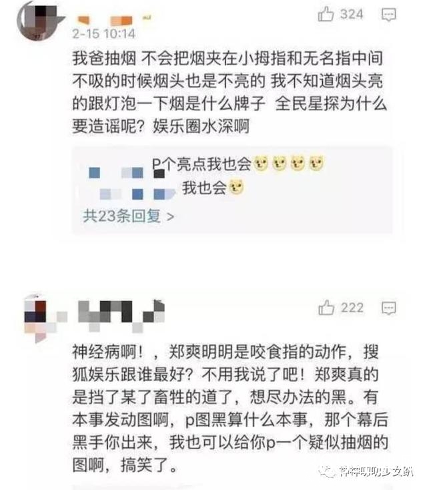Open first commenter's profile avatar
Image resolution: width=427 pixels, height=490 pixels.
point(37,21)
